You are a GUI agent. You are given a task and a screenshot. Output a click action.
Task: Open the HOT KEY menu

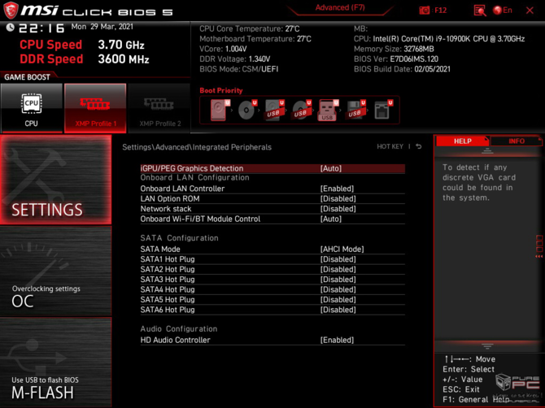tap(390, 146)
